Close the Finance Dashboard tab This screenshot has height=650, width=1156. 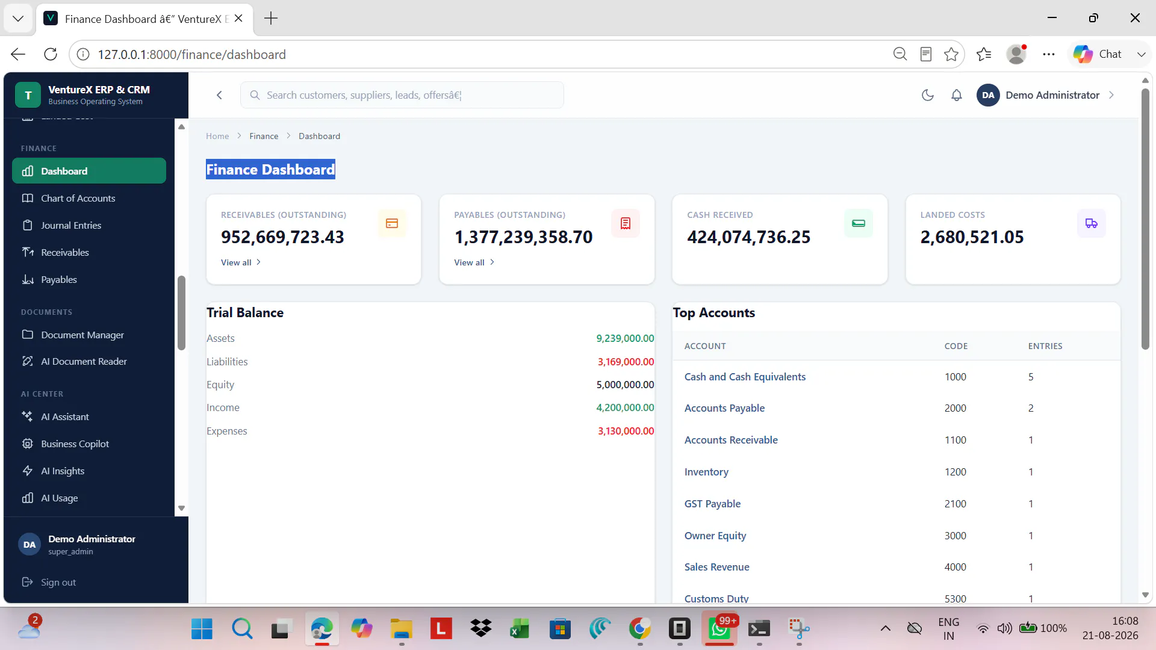click(x=238, y=19)
